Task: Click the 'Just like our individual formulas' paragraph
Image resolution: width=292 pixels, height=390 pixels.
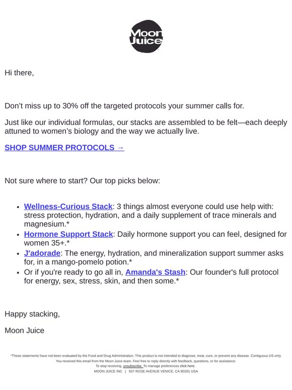Action: [x=146, y=126]
